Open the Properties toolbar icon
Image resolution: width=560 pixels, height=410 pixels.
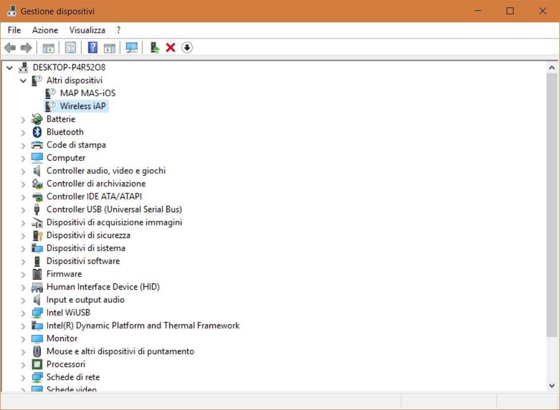point(71,48)
